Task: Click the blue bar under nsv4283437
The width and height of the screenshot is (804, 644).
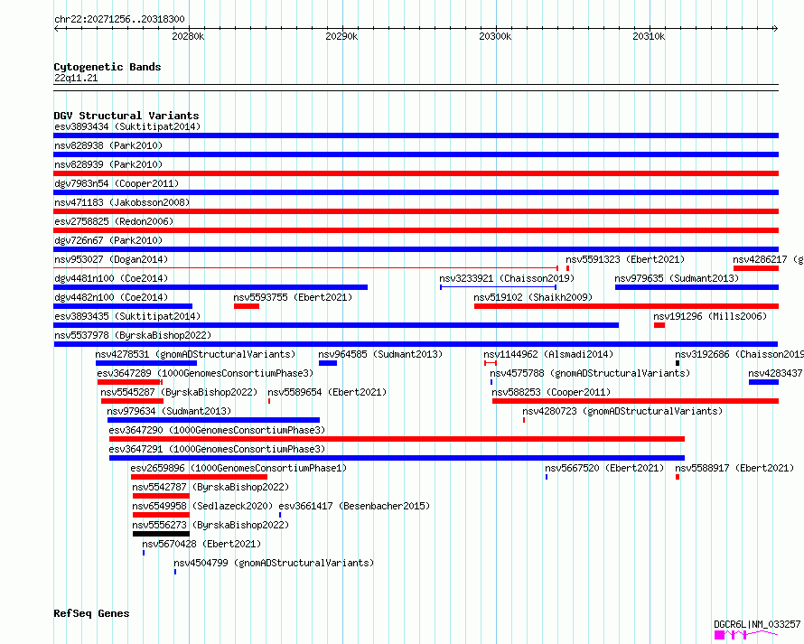Action: [763, 382]
